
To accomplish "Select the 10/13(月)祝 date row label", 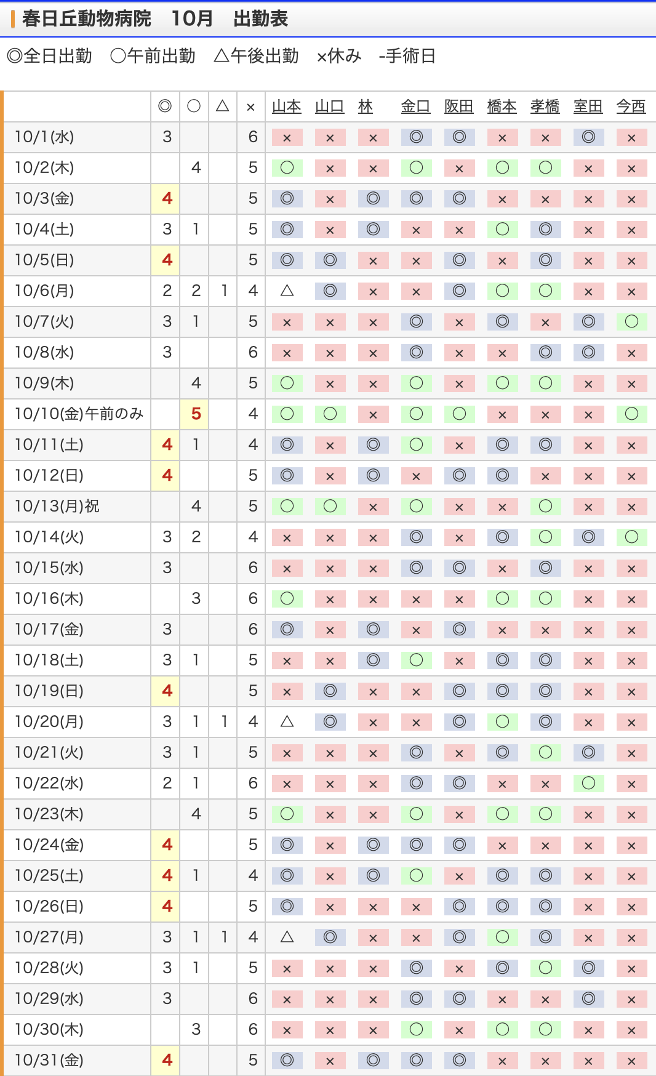I will click(x=57, y=506).
